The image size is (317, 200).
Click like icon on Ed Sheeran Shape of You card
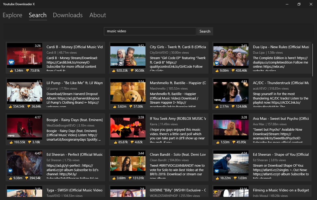(x=217, y=178)
